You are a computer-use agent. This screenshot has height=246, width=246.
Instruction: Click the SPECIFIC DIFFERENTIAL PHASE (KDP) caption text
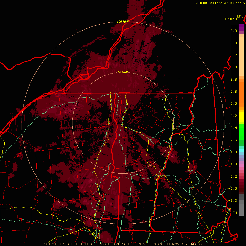coord(85,244)
